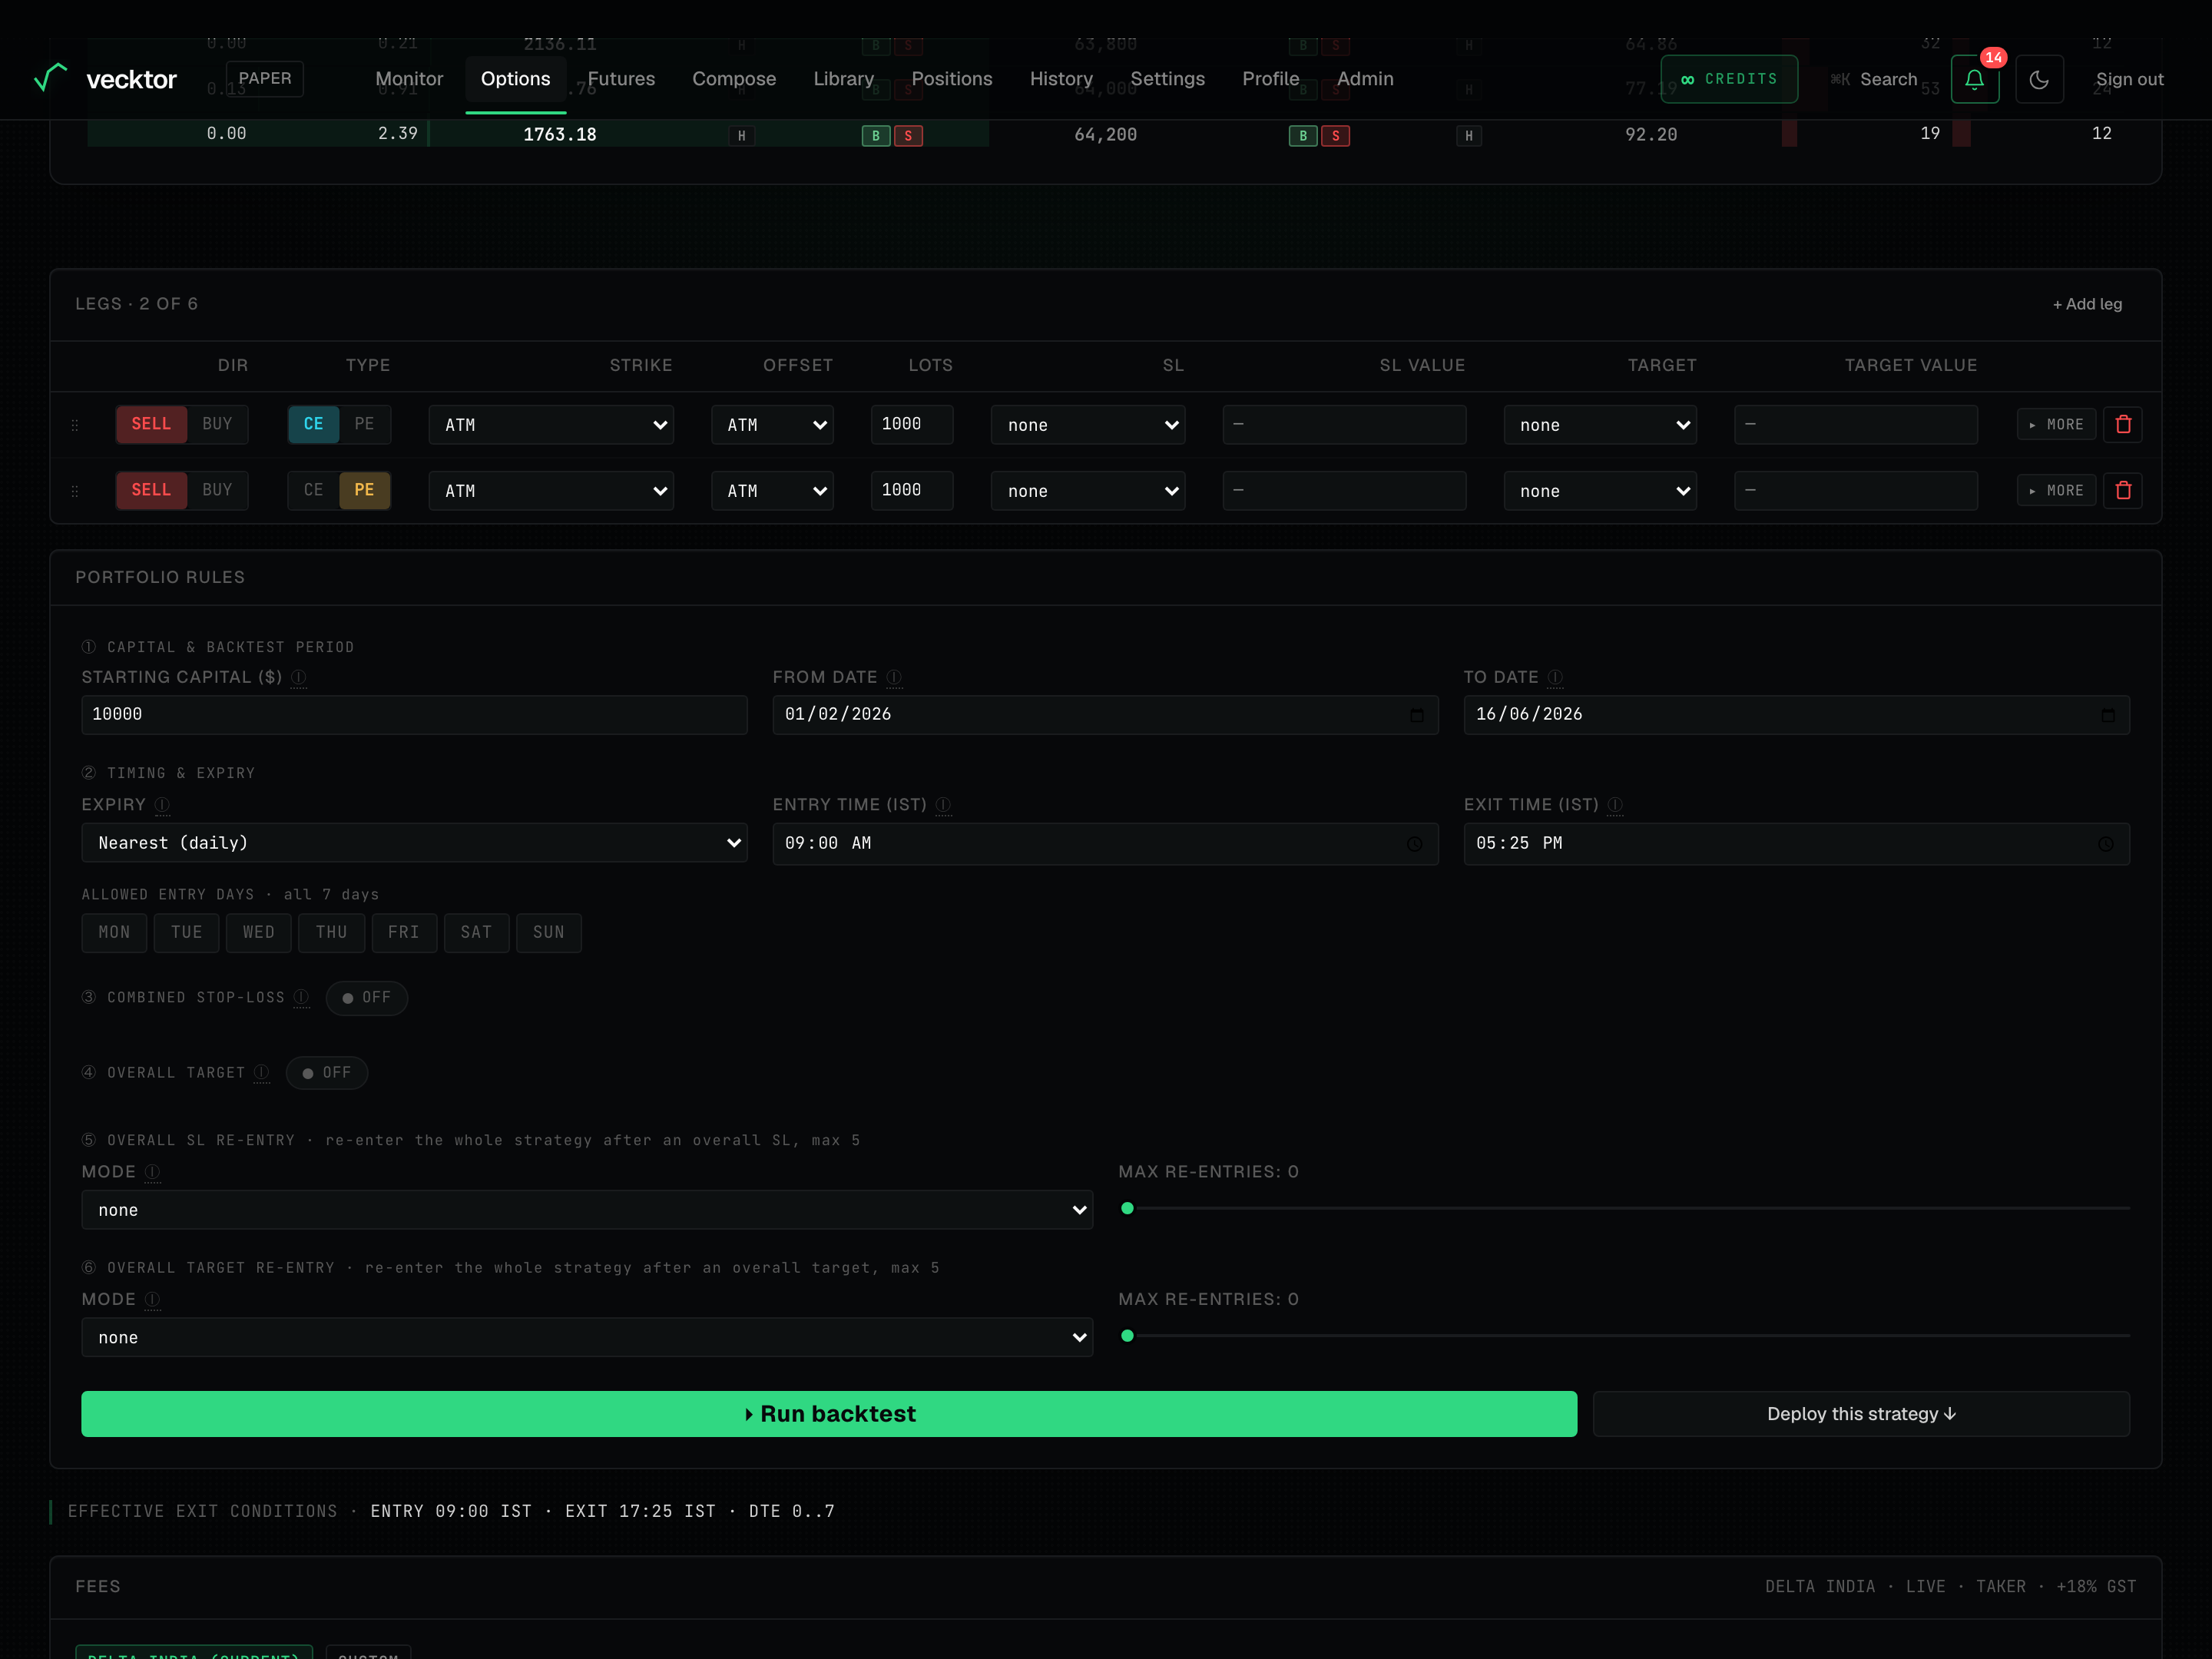Toggle dark mode moon icon

coord(2039,79)
